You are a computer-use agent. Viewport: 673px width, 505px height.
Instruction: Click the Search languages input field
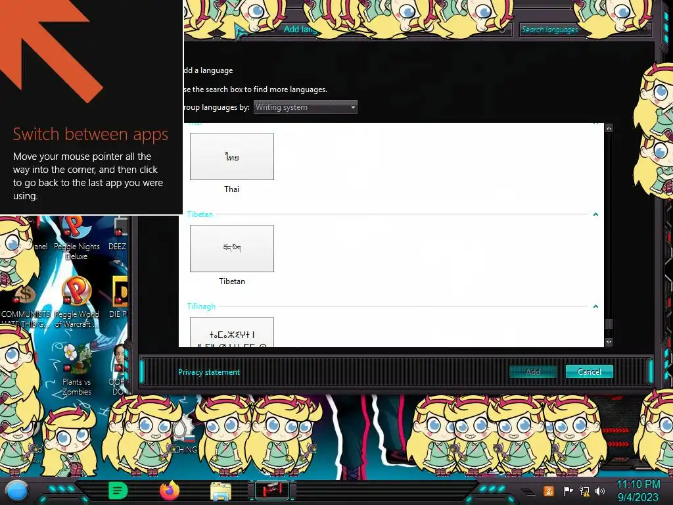pyautogui.click(x=584, y=30)
